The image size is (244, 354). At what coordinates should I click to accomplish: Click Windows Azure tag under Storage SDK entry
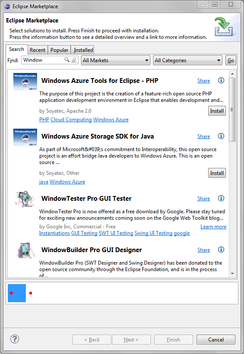pyautogui.click(x=67, y=181)
